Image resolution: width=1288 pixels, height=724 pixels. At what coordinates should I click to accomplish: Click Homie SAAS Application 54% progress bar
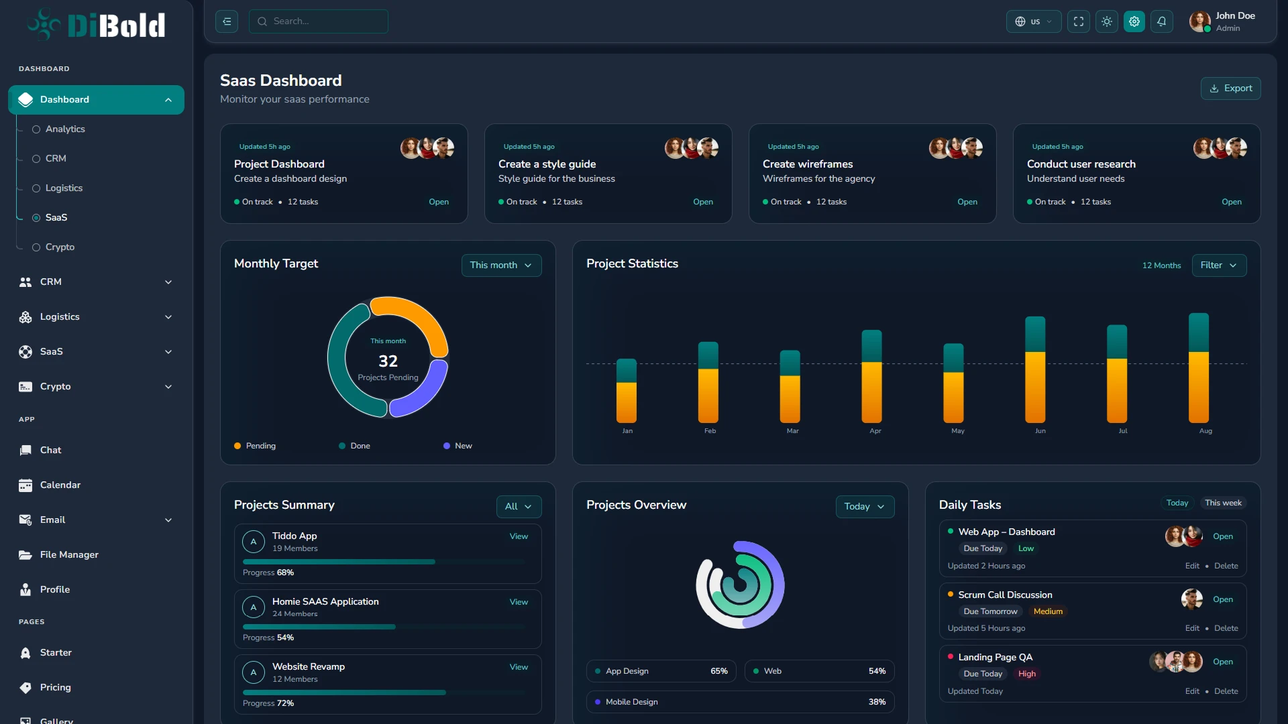(384, 627)
